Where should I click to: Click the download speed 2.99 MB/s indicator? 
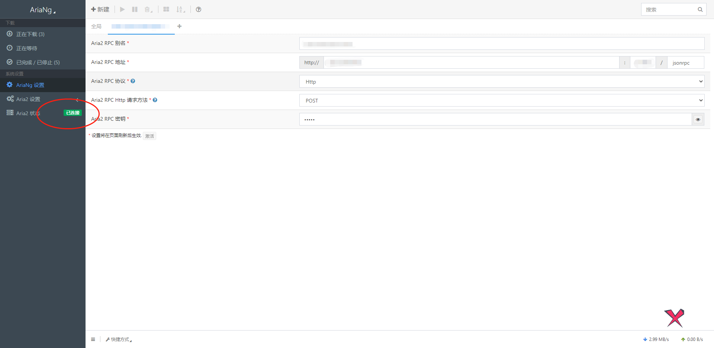(656, 339)
